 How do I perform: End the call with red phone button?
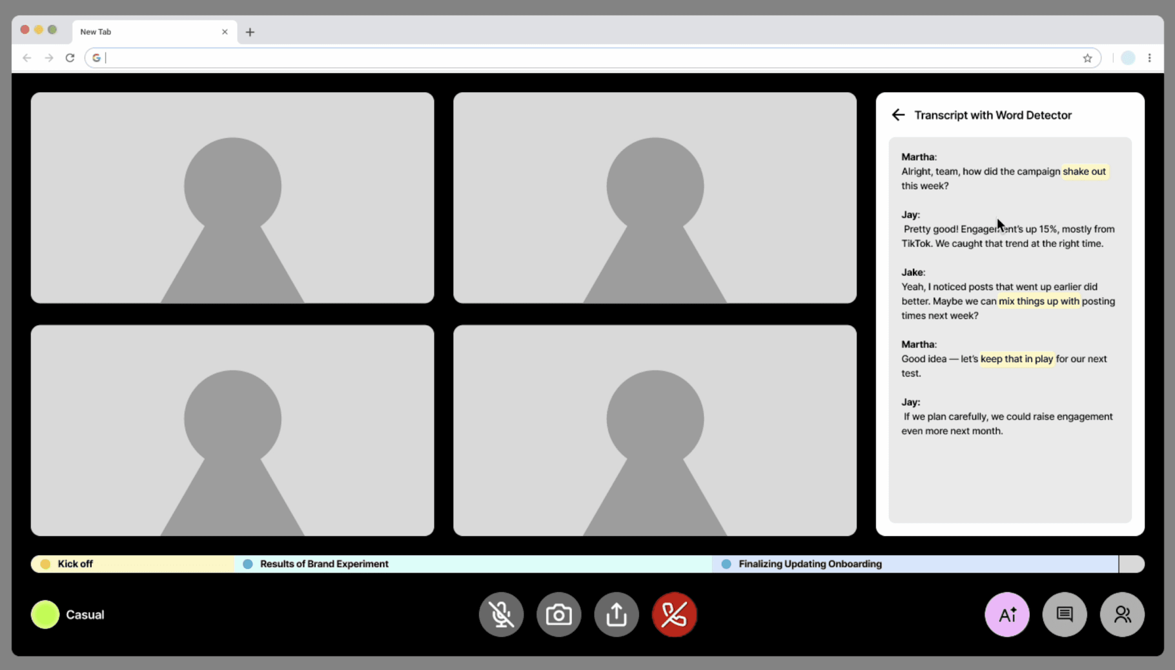(674, 614)
